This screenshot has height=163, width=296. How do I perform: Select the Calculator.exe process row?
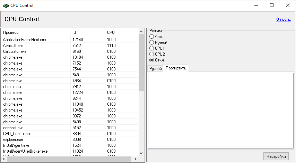point(15,51)
